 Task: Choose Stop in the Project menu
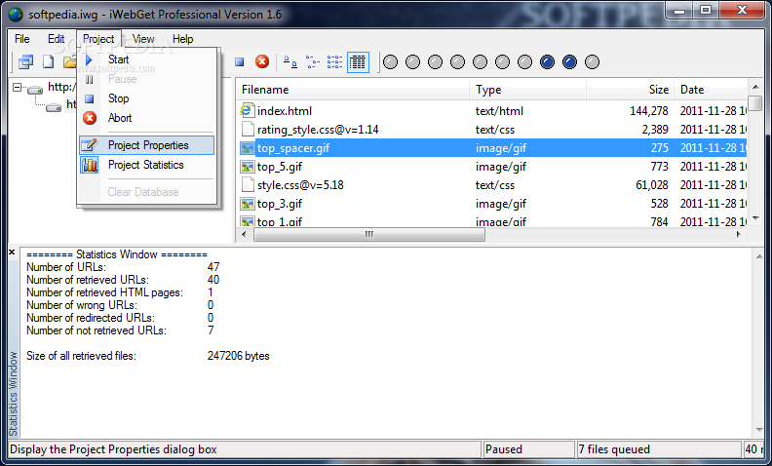click(147, 98)
